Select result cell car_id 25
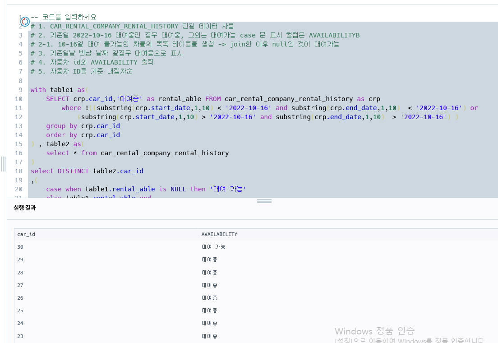Image resolution: width=498 pixels, height=343 pixels. [x=20, y=311]
